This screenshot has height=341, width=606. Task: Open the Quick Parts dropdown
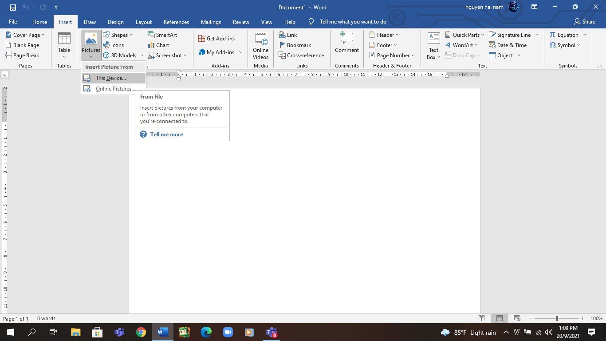pyautogui.click(x=464, y=35)
